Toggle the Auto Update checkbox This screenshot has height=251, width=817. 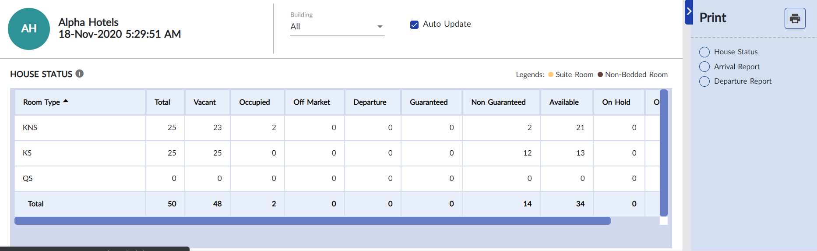pos(414,25)
